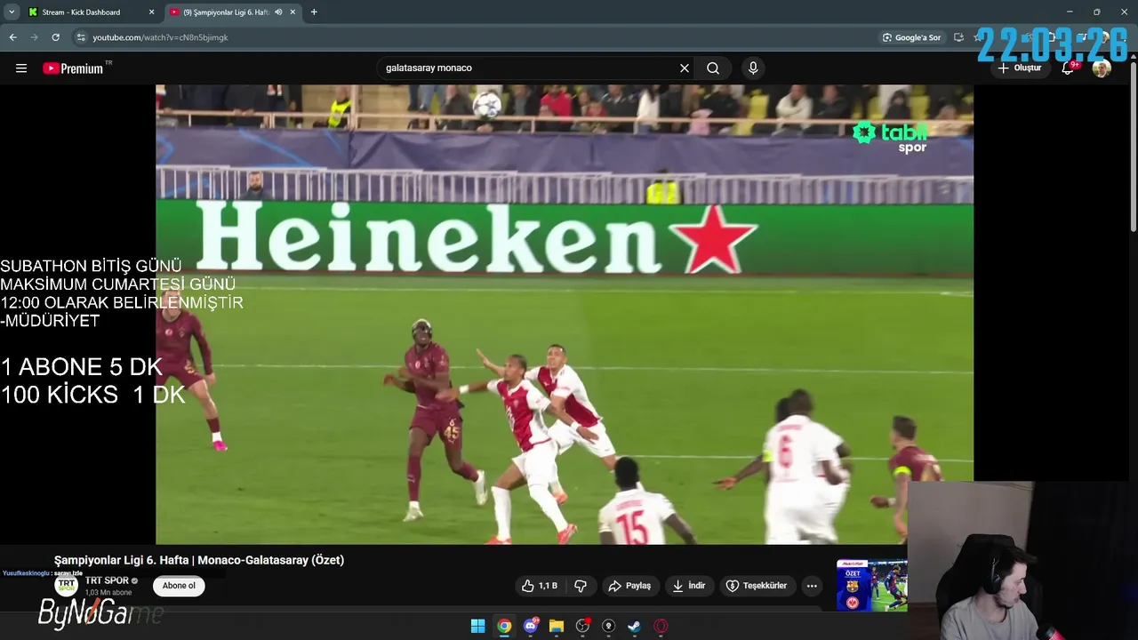
Task: Open Chrome from the taskbar
Action: pyautogui.click(x=504, y=627)
